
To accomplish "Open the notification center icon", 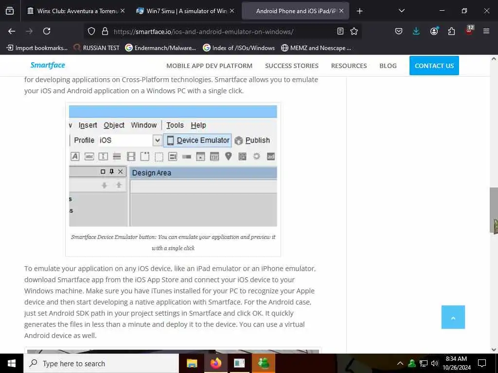I will (482, 363).
